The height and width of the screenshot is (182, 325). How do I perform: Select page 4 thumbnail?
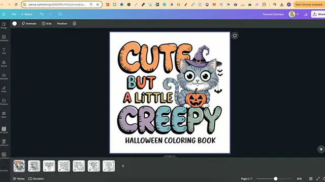click(x=64, y=166)
